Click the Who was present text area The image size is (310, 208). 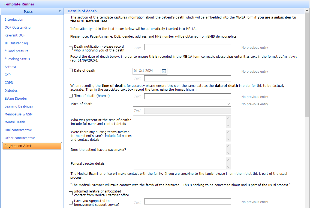(182, 122)
